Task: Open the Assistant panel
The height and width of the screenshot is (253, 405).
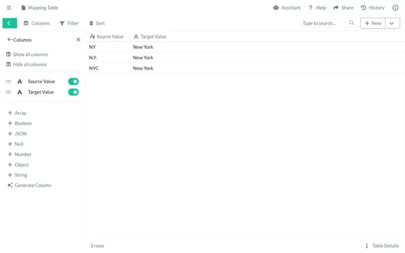Action: pyautogui.click(x=287, y=8)
